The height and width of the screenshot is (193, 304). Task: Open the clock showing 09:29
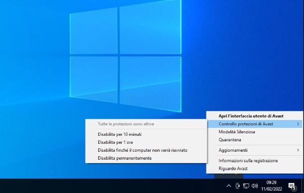coord(272,186)
